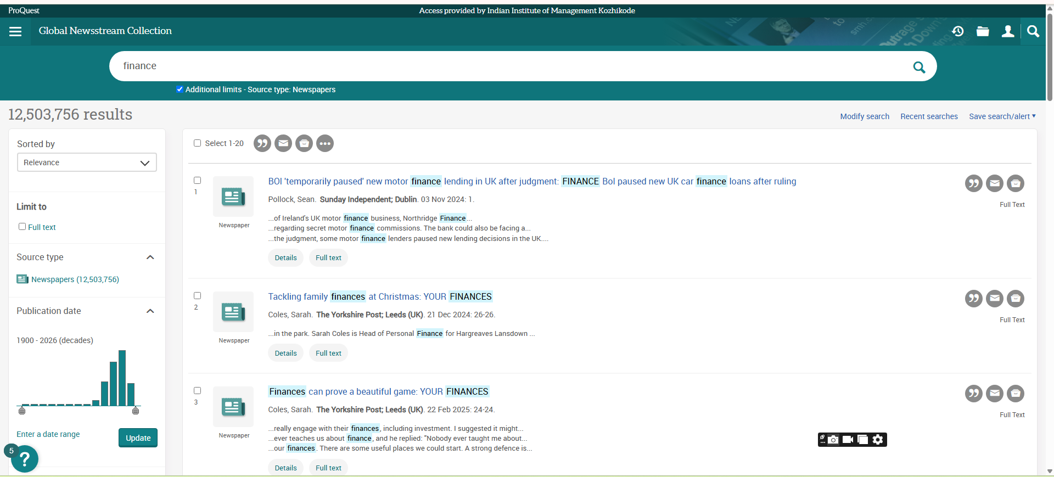
Task: Click the magnifier icon inside search box
Action: (919, 67)
